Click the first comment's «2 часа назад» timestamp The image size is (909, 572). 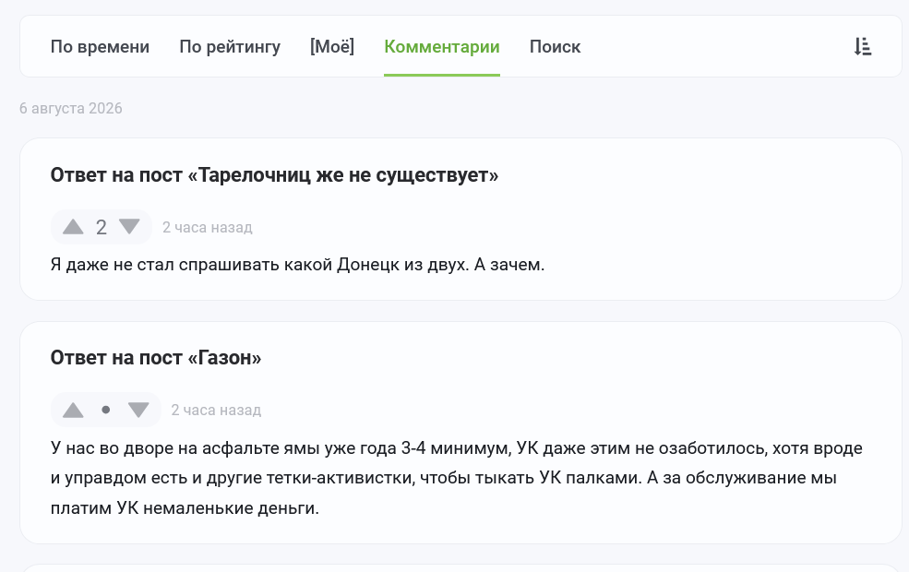pyautogui.click(x=207, y=227)
